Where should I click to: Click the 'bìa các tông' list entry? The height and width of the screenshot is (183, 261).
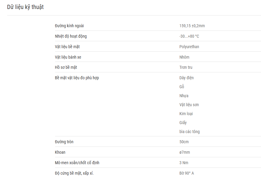click(x=189, y=132)
